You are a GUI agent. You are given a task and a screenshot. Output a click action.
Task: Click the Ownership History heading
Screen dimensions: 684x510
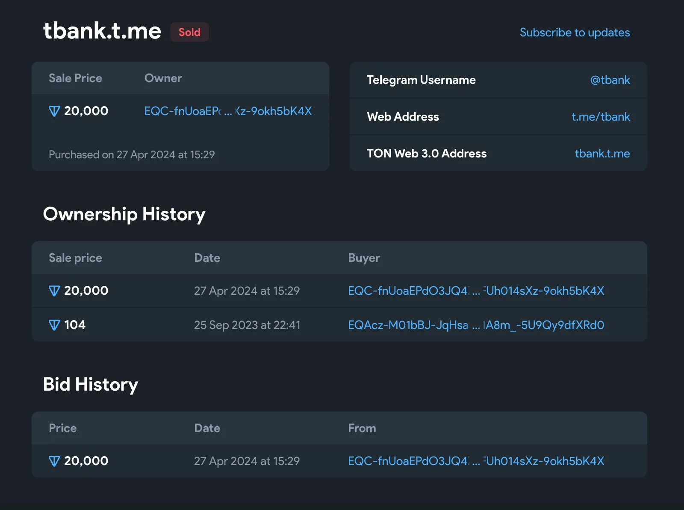(124, 214)
